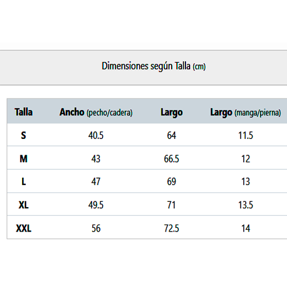Click the 66.5 length value for M

pyautogui.click(x=171, y=159)
